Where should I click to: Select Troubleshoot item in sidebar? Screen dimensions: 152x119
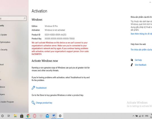2,65
